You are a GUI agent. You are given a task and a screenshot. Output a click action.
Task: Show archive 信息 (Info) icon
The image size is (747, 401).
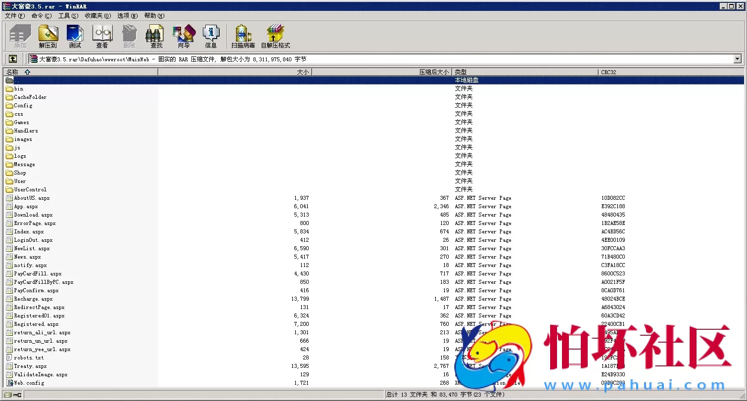tap(211, 36)
